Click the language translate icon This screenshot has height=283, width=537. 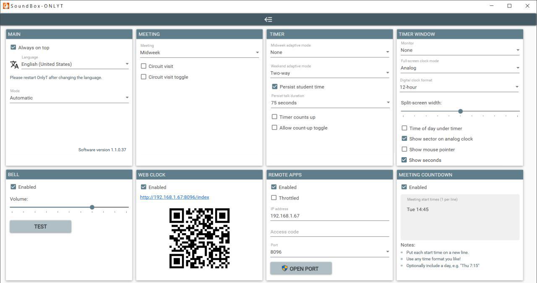[x=14, y=64]
